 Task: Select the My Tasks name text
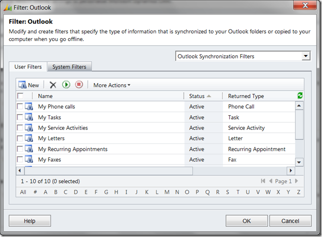(x=49, y=117)
